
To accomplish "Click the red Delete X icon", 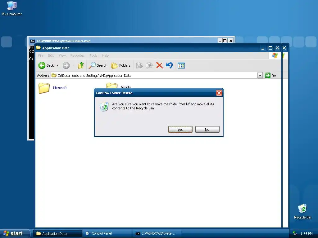I will pos(160,65).
